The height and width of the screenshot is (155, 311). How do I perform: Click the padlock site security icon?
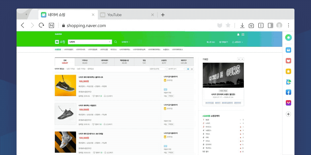pyautogui.click(x=64, y=25)
